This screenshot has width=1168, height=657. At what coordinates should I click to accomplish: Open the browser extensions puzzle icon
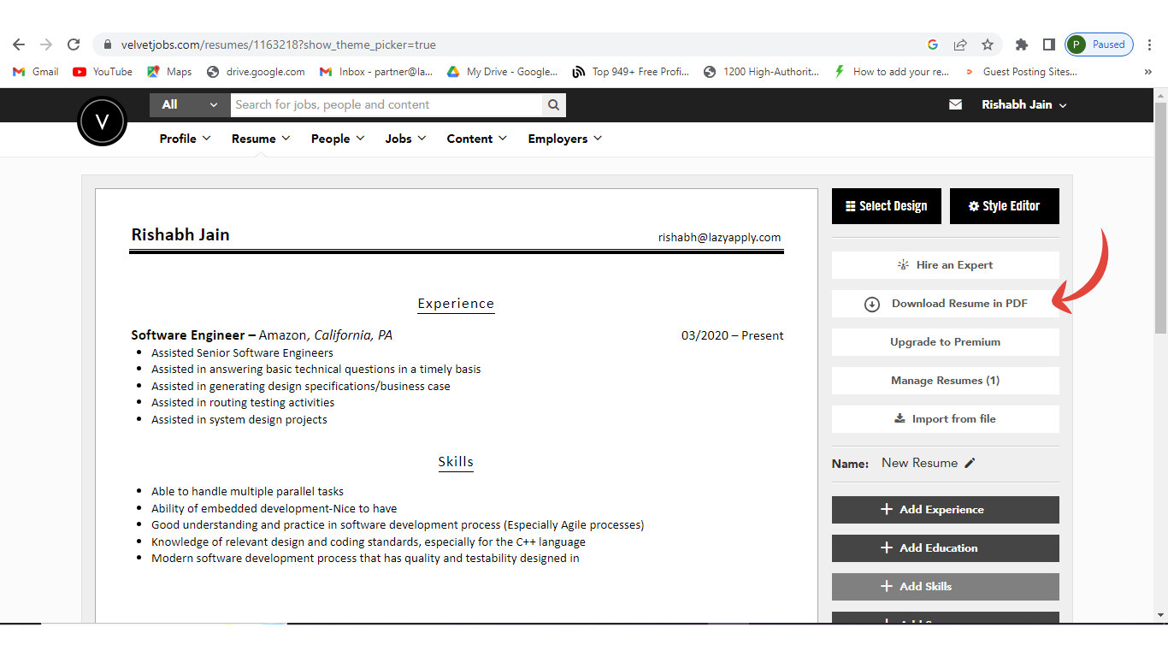[x=1021, y=44]
